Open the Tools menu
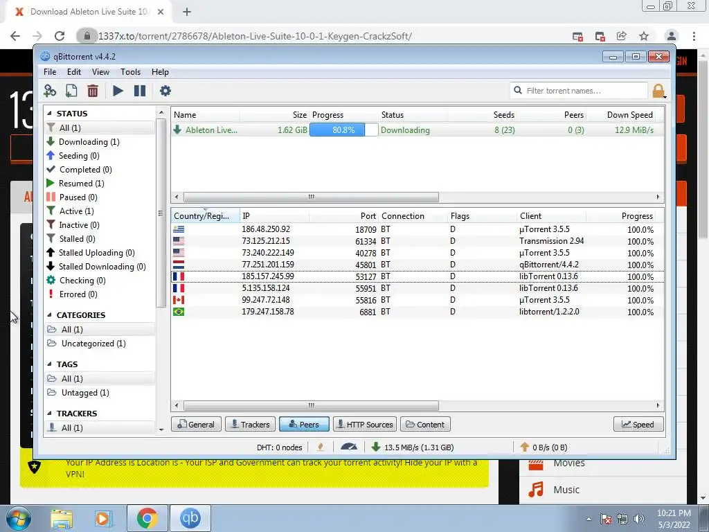Image resolution: width=709 pixels, height=532 pixels. pos(130,72)
